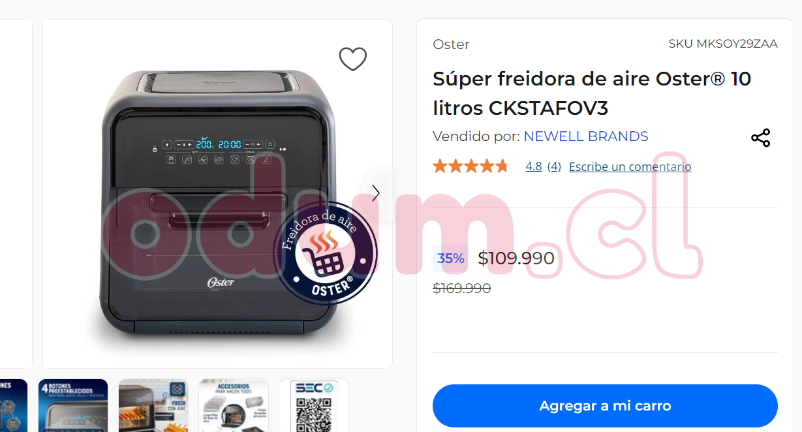Select the SEC QR code thumbnail
Screen dimensions: 802x432
(314, 405)
